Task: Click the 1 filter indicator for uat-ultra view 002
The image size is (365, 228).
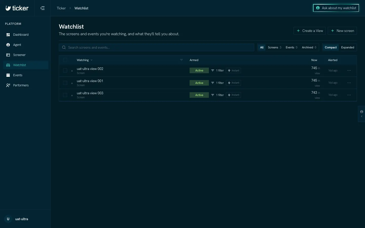Action: [x=217, y=70]
